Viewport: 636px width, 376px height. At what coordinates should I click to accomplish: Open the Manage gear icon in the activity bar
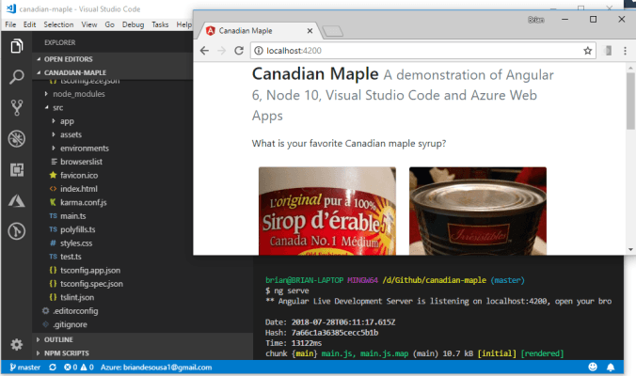point(17,344)
